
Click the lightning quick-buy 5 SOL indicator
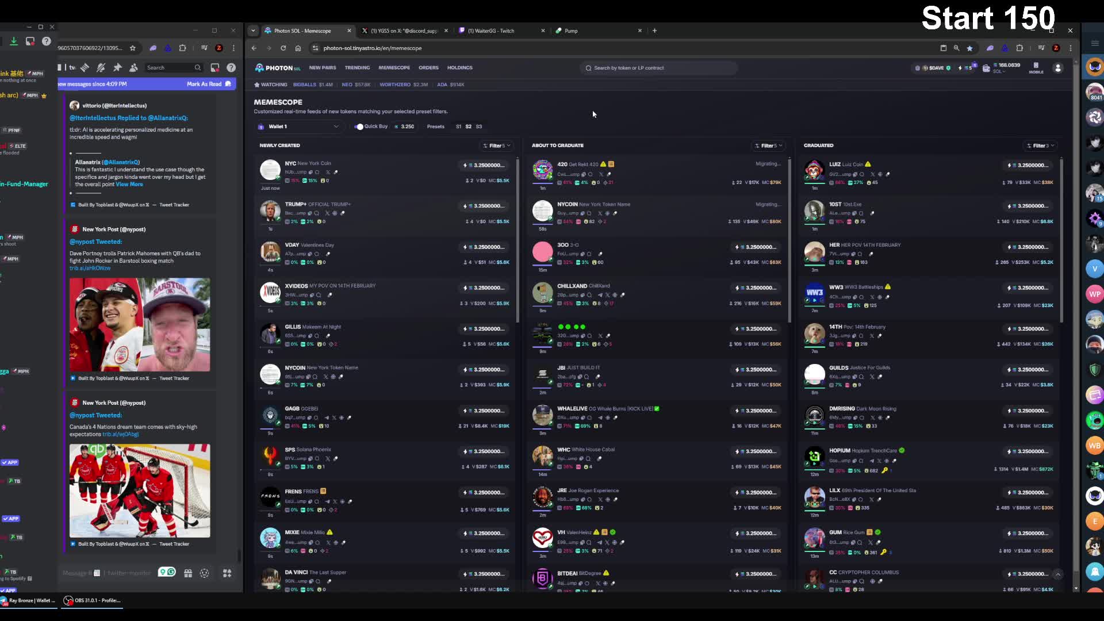point(965,68)
